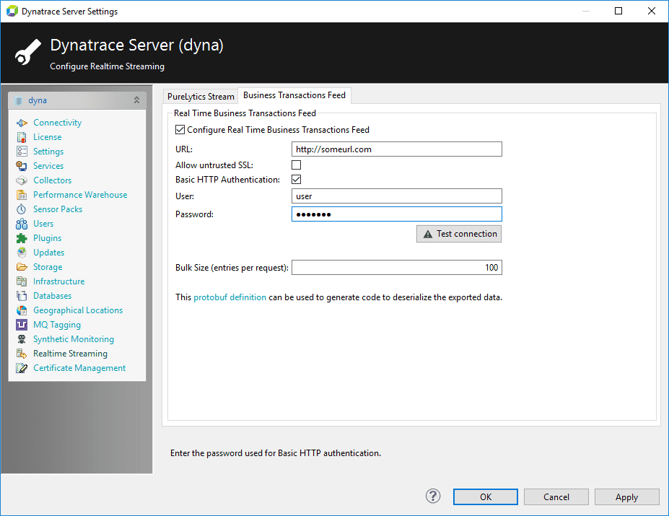Minimize the Dynatrace Server Settings window

tap(586, 11)
